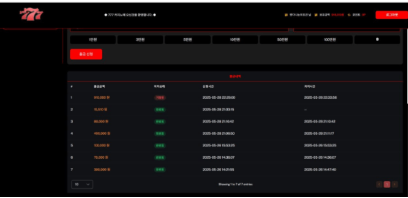Select the 50만원 amount button
This screenshot has width=408, height=198.
[x=282, y=40]
